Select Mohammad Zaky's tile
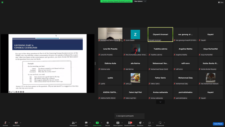The width and height of the screenshot is (225, 127). pyautogui.click(x=185, y=78)
